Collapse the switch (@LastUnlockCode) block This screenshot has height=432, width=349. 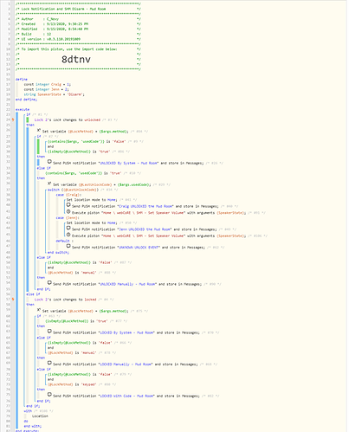tap(54, 190)
